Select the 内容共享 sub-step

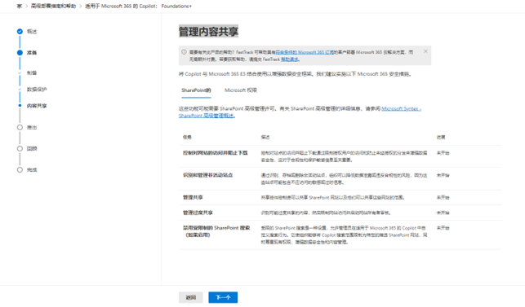coord(37,106)
